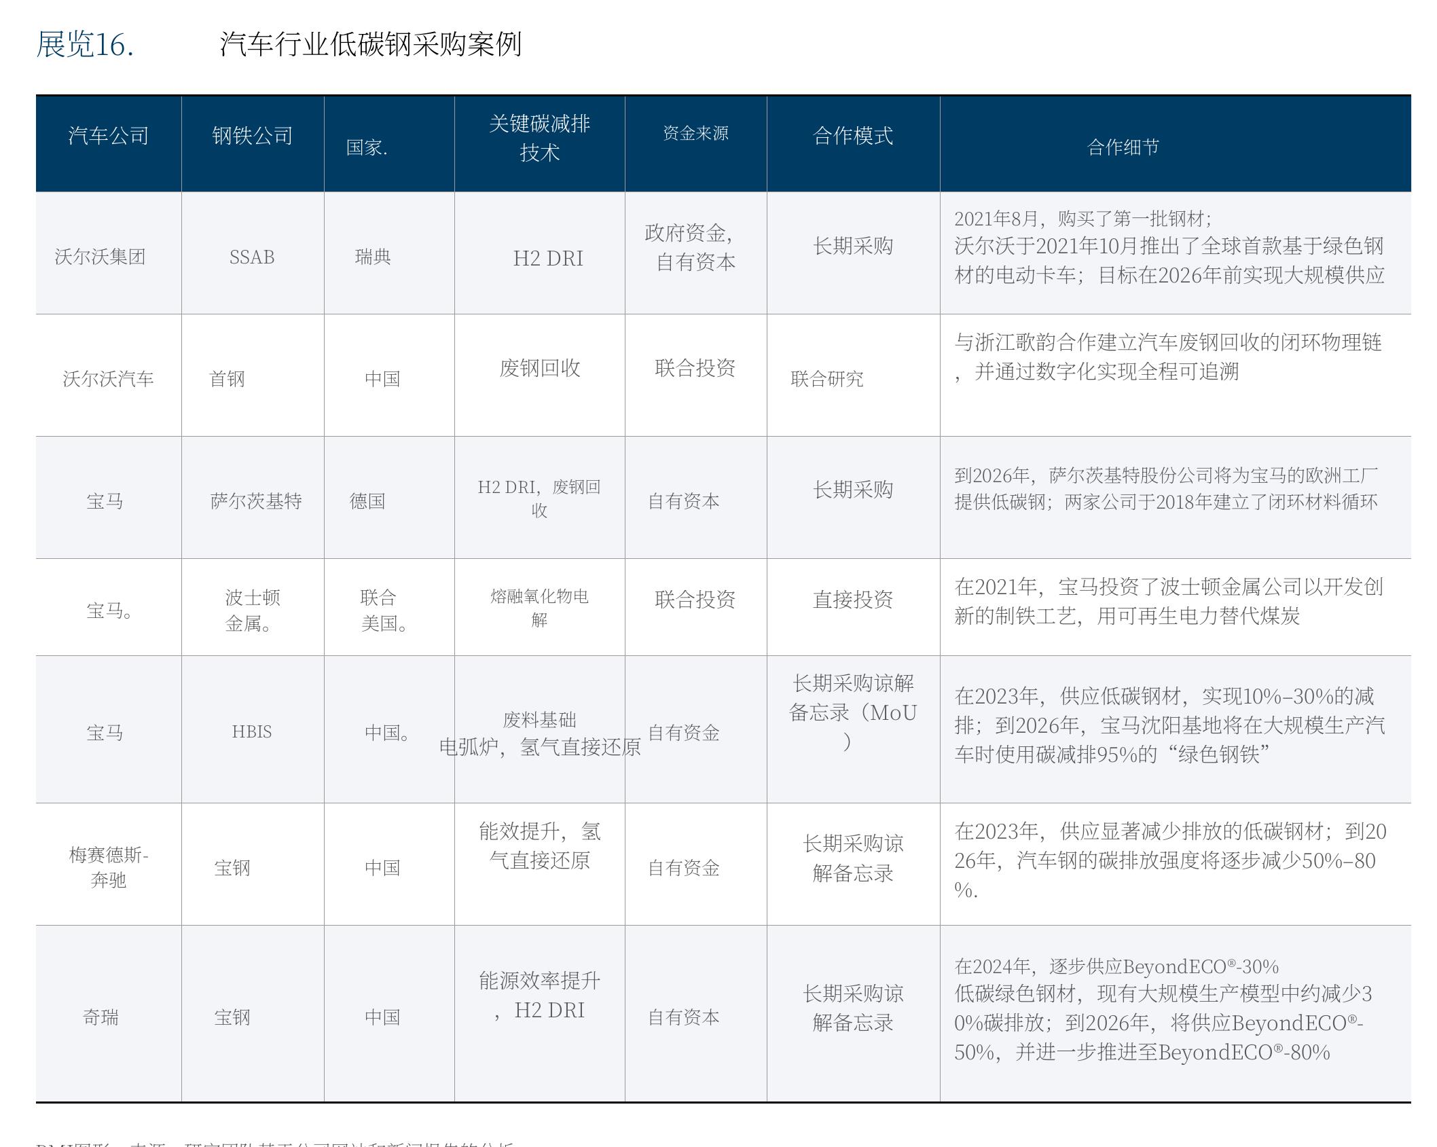Select 宝马 in the HBIS row
Viewport: 1437px width, 1147px height.
tap(105, 733)
